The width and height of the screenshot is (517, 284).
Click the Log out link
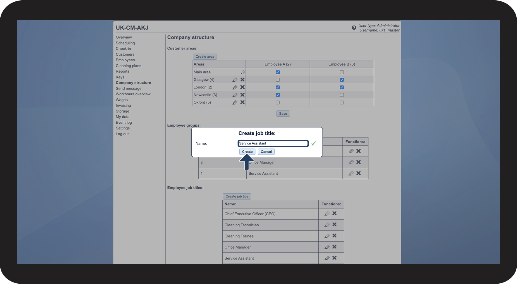(x=122, y=134)
